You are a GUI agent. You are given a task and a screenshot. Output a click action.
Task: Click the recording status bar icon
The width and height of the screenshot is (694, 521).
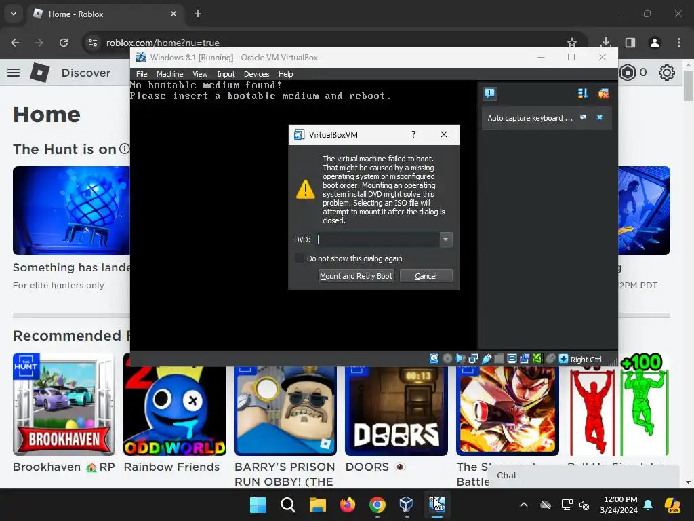525,359
